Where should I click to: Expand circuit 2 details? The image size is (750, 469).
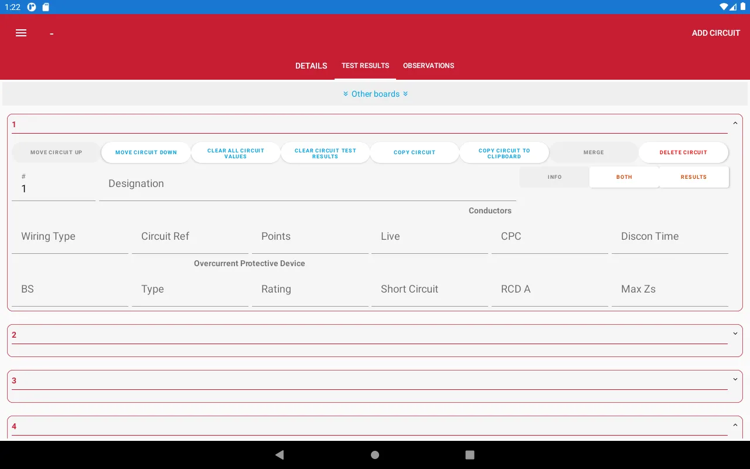(735, 333)
